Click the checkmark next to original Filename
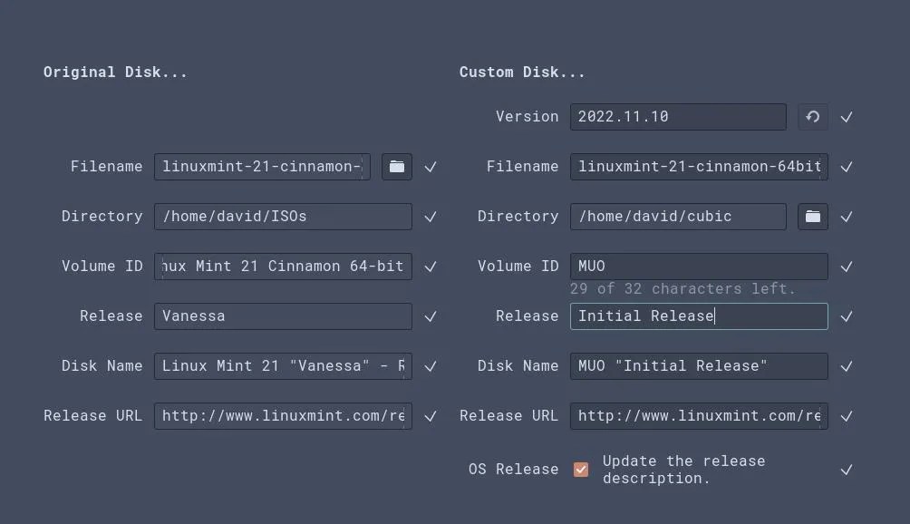 coord(431,166)
